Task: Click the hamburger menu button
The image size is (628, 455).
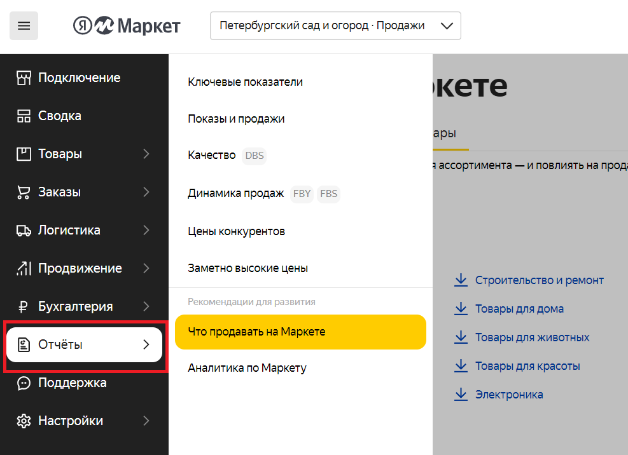Action: 24,26
